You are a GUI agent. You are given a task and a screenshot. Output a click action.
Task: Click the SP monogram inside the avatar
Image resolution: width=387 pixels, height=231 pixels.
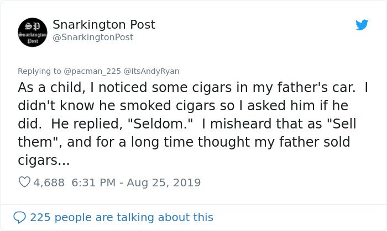pyautogui.click(x=33, y=25)
